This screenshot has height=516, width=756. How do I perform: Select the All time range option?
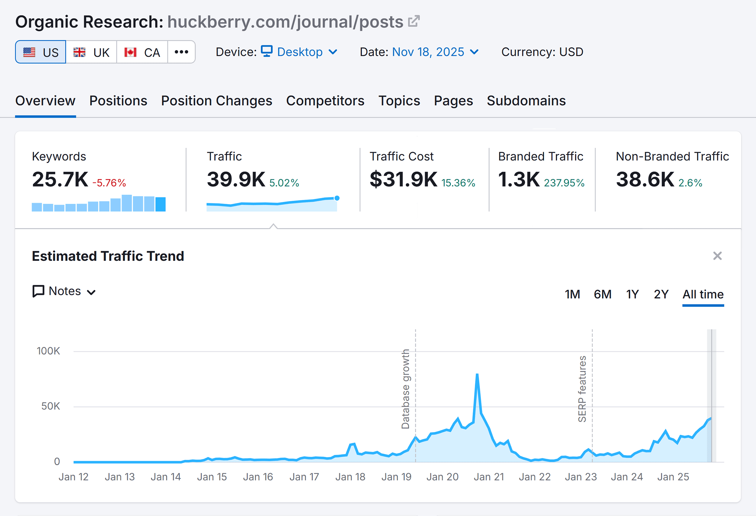703,294
